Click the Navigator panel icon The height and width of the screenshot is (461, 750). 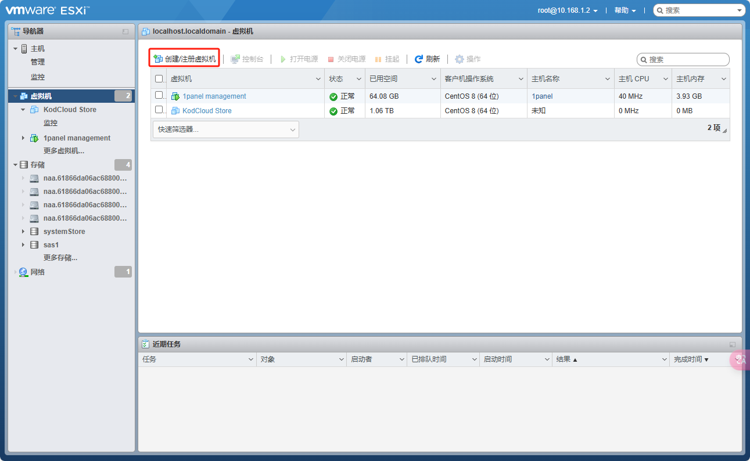pyautogui.click(x=16, y=31)
